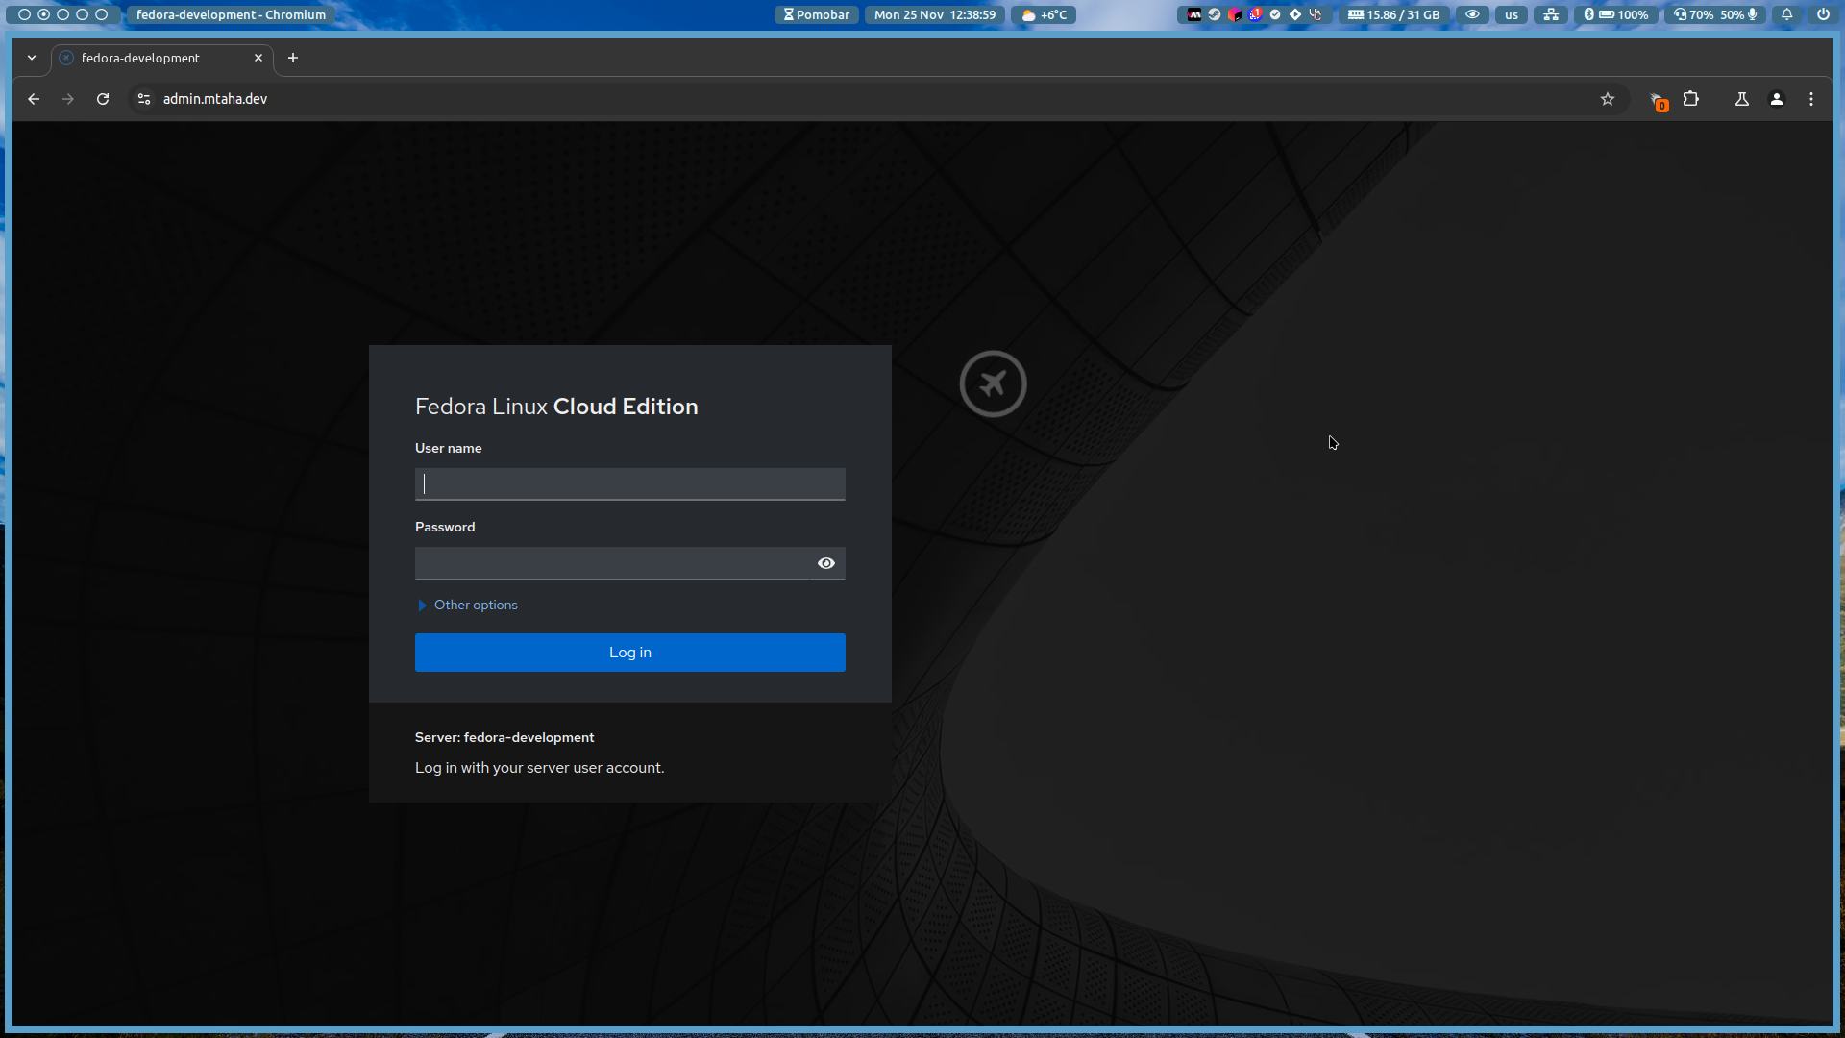
Task: Bookmark this page with the star icon
Action: pyautogui.click(x=1608, y=99)
